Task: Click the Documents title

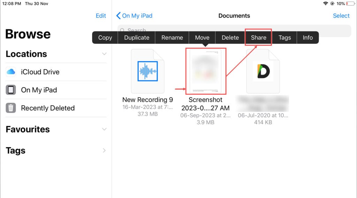Action: (x=234, y=16)
